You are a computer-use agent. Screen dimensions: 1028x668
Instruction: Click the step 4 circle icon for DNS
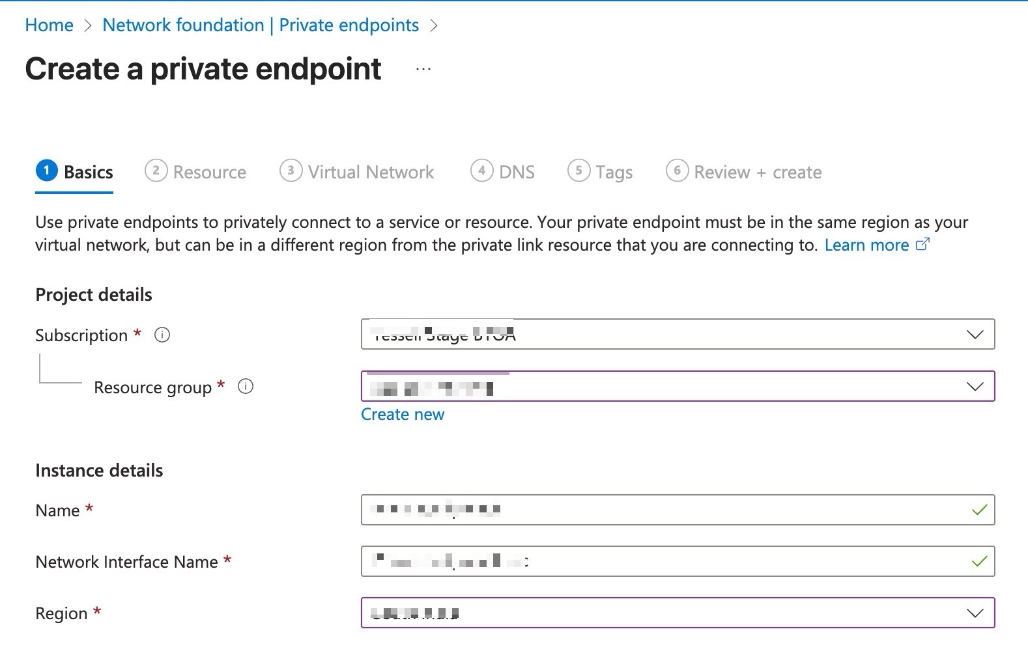tap(481, 171)
